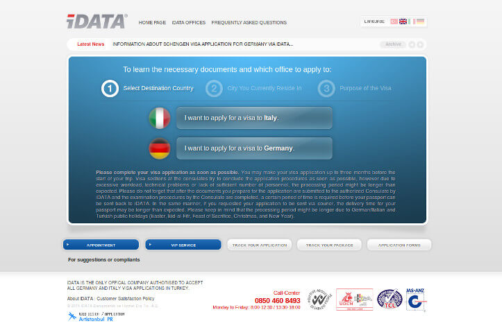Click call center number 0850 460 8493
The width and height of the screenshot is (502, 328).
pyautogui.click(x=278, y=300)
